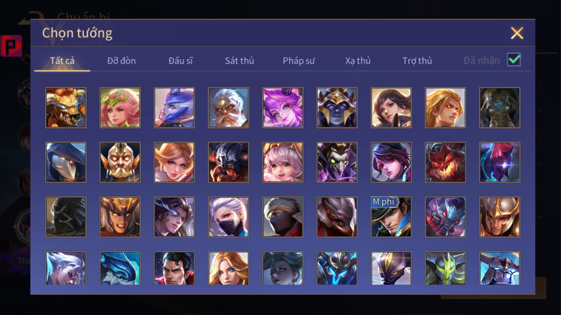Switch to the 'Pháp sư' tab
This screenshot has height=315, width=561.
tap(299, 61)
